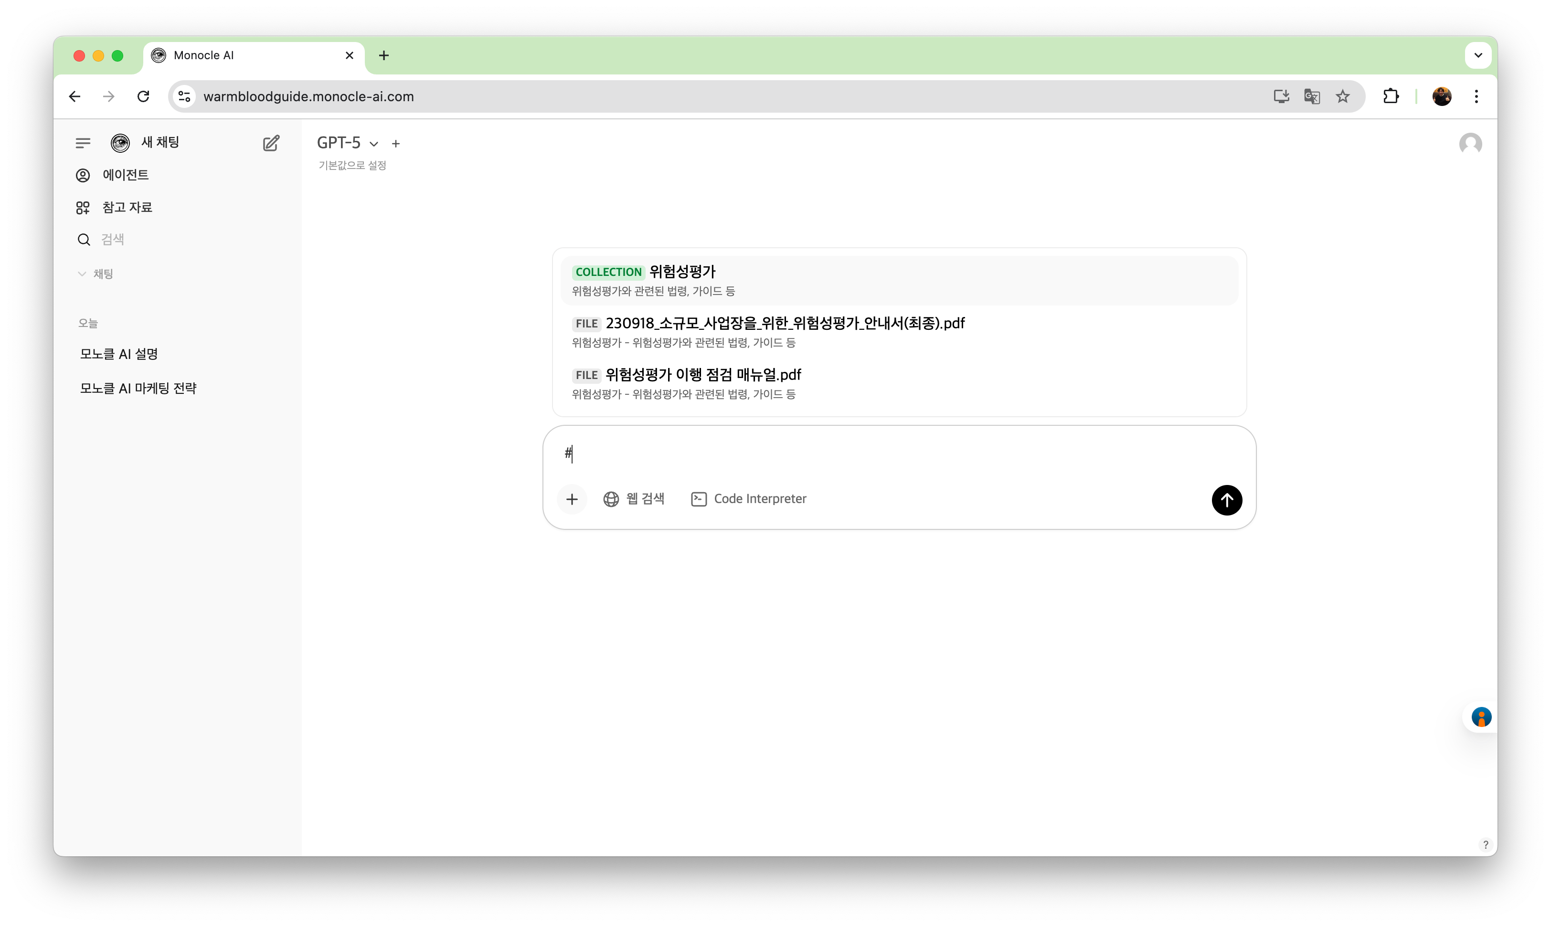
Task: Send the message with the arrow button
Action: (1226, 500)
